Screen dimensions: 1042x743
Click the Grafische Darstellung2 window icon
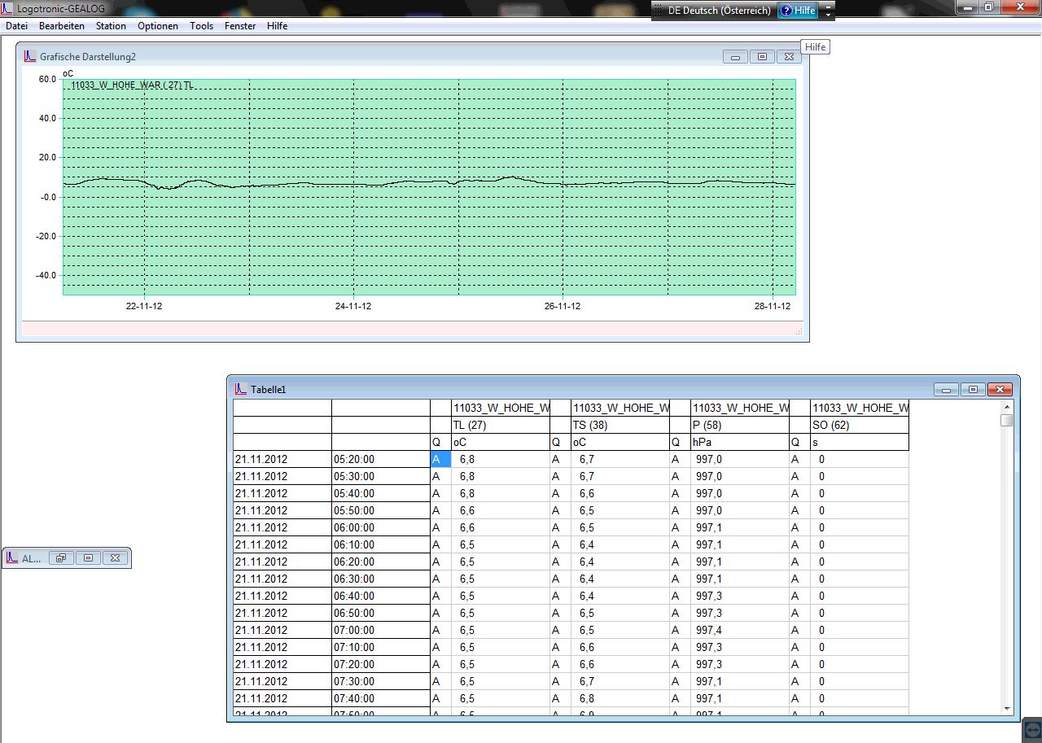coord(29,57)
